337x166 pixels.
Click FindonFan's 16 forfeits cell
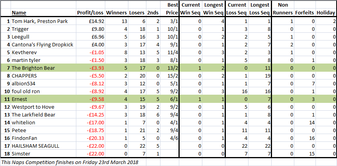305,138
